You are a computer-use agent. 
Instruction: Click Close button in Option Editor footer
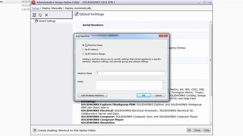(197, 130)
